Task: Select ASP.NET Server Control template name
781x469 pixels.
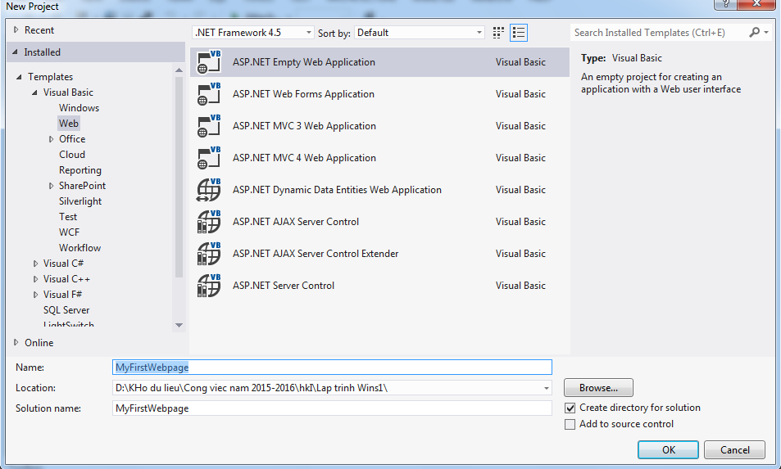Action: 284,286
